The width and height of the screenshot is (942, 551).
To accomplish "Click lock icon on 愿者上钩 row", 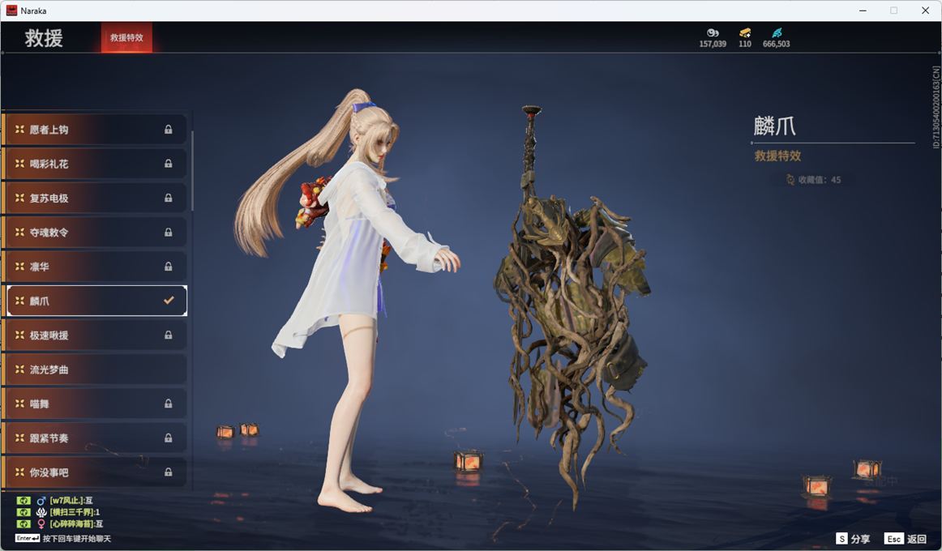I will (x=169, y=130).
